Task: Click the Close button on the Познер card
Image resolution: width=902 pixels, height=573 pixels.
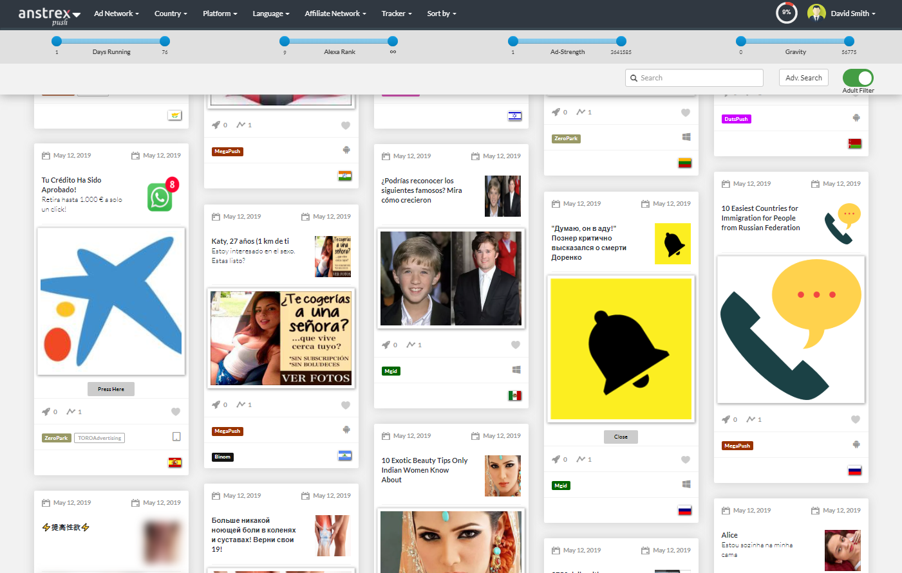Action: click(621, 437)
